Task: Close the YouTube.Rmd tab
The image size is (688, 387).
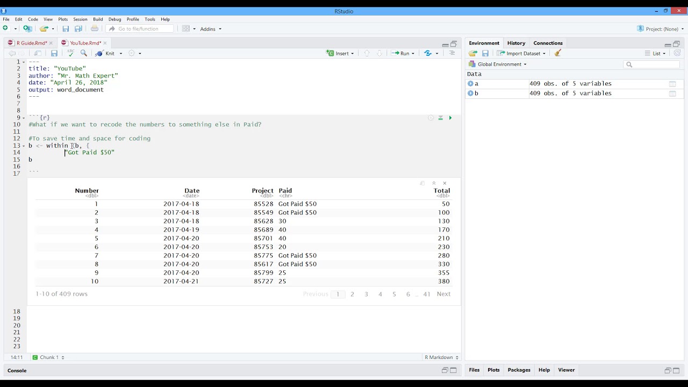Action: click(x=105, y=43)
